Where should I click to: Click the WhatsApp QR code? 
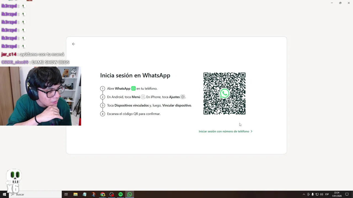tap(224, 94)
